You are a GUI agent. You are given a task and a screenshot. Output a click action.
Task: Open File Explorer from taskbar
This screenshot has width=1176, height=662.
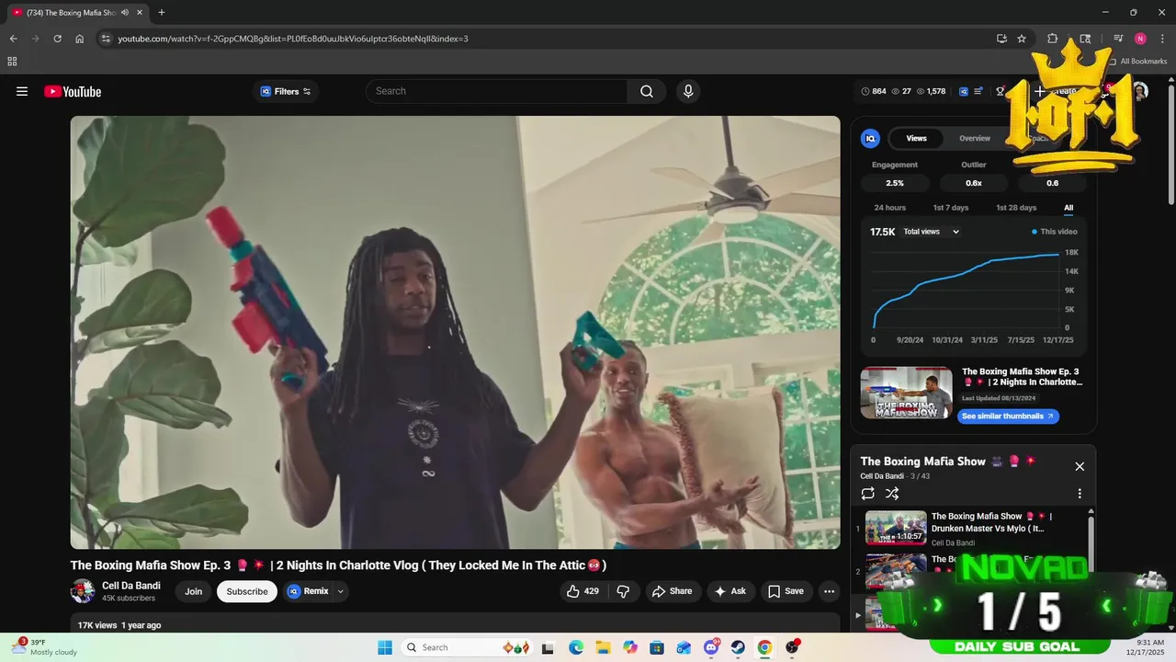(x=603, y=647)
